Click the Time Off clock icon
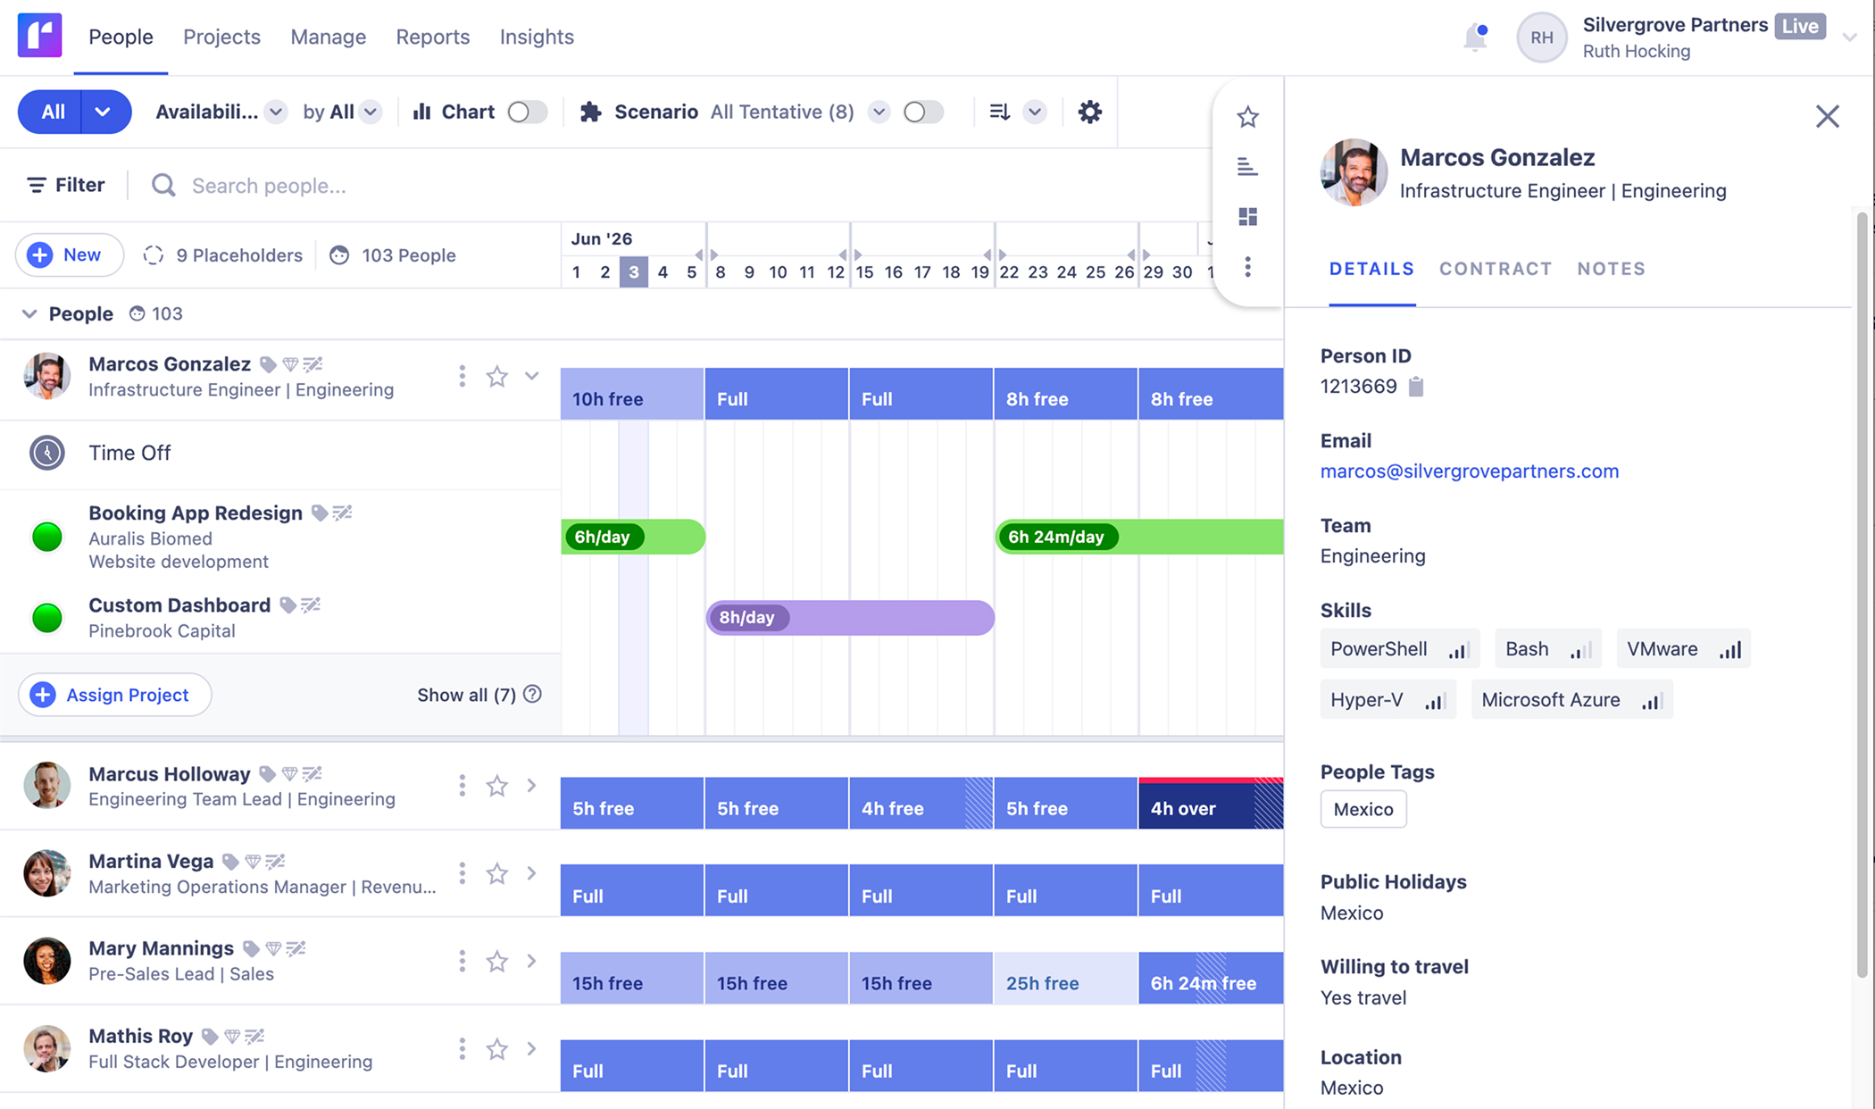 point(47,453)
